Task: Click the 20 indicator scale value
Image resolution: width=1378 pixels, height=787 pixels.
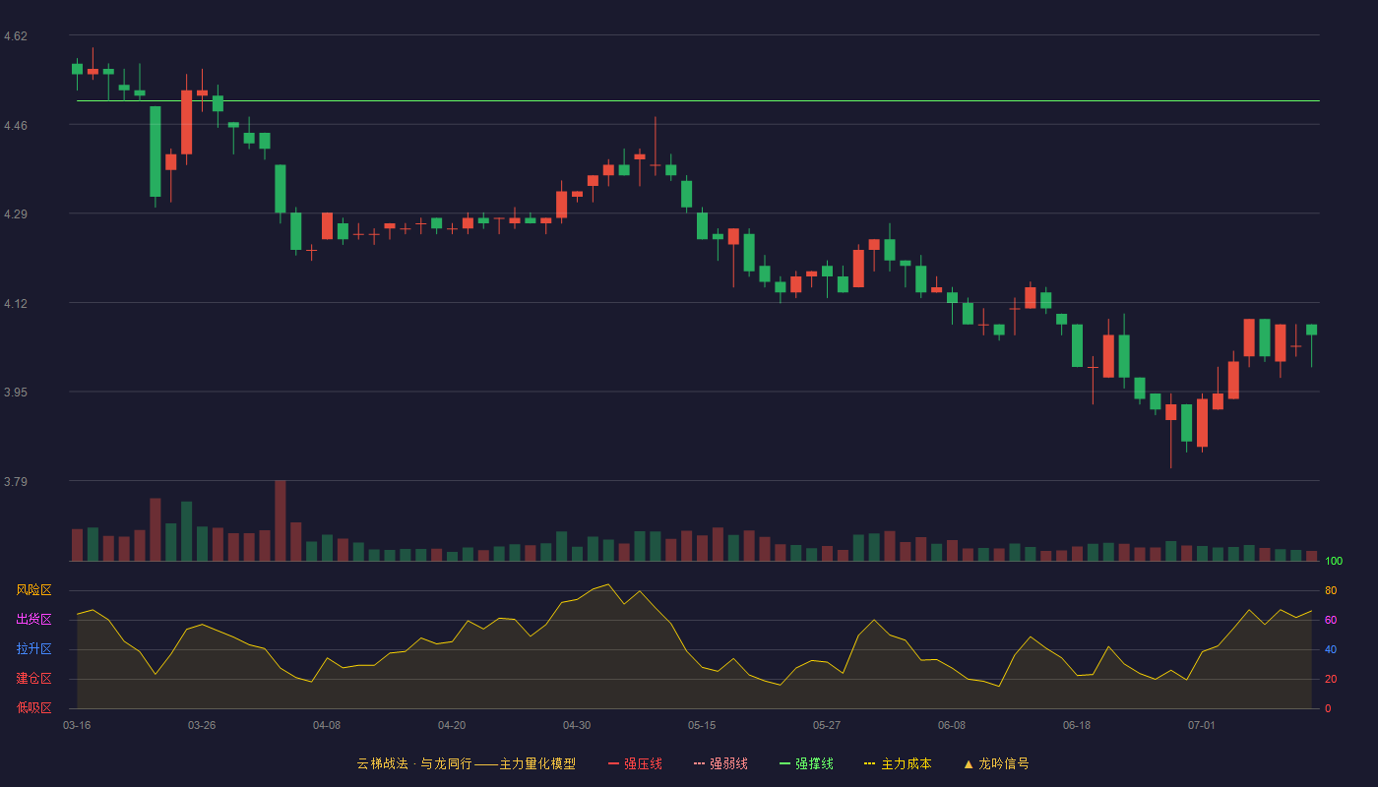Action: coord(1331,679)
